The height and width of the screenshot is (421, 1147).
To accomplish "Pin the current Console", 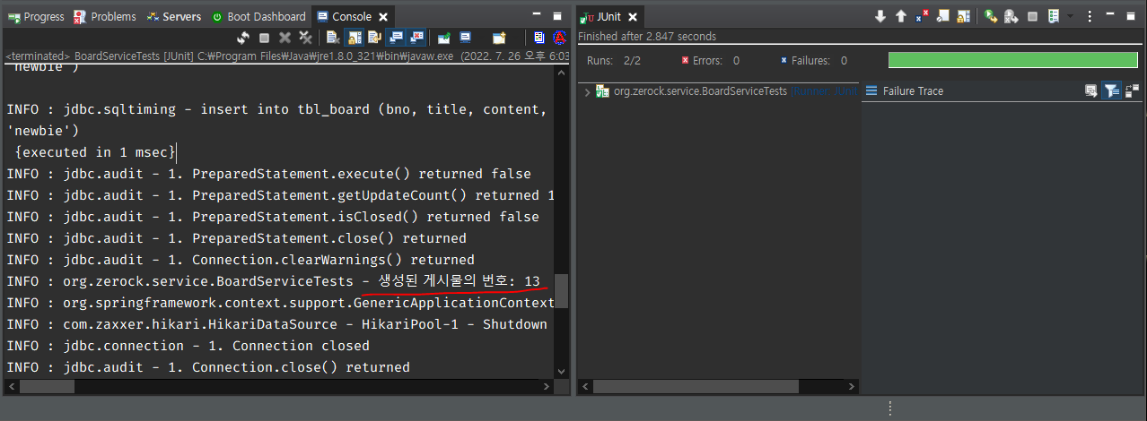I will (443, 38).
